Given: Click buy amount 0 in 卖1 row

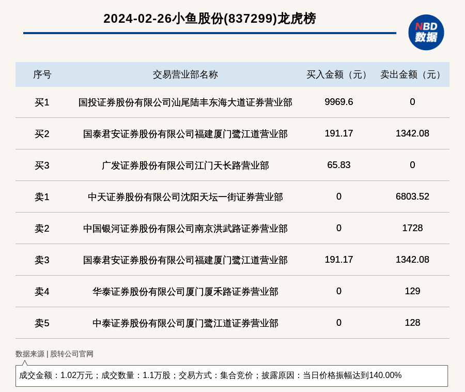Looking at the screenshot, I should (338, 196).
